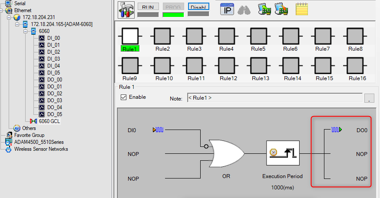This screenshot has width=380, height=198.
Task: Select DI_03 in the device tree
Action: point(53,59)
